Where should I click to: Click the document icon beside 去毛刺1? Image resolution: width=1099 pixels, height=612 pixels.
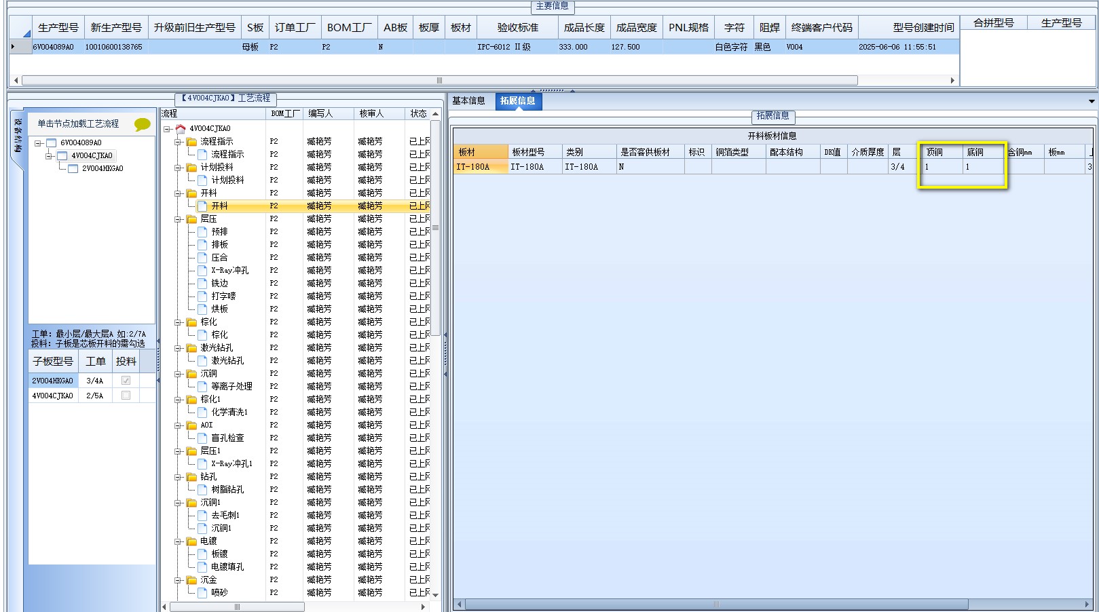tap(202, 515)
